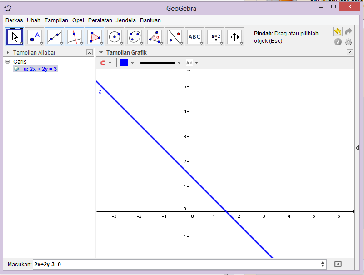
Task: Select the Polygon tool
Action: pyautogui.click(x=94, y=37)
